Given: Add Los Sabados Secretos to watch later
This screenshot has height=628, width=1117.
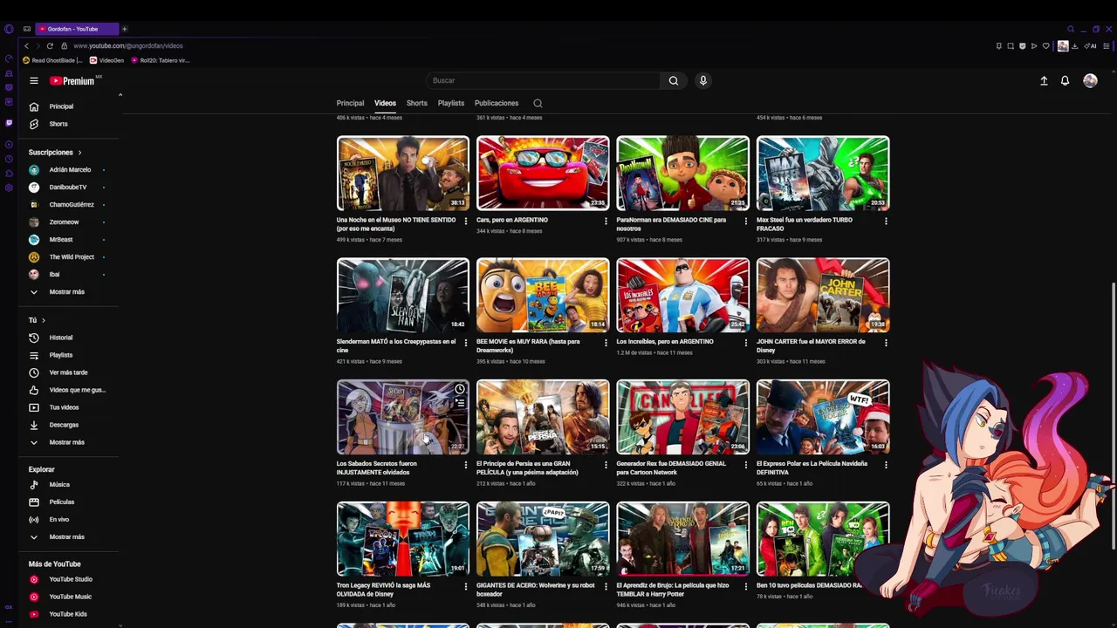Looking at the screenshot, I should click(x=460, y=389).
